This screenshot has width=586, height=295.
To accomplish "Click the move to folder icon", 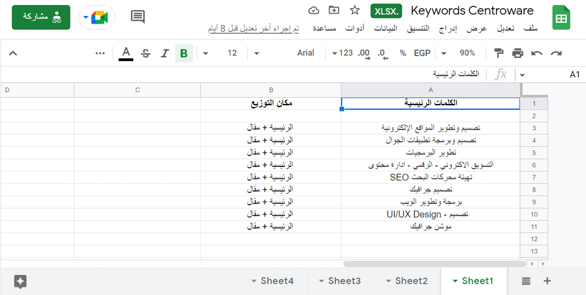I will pos(334,10).
